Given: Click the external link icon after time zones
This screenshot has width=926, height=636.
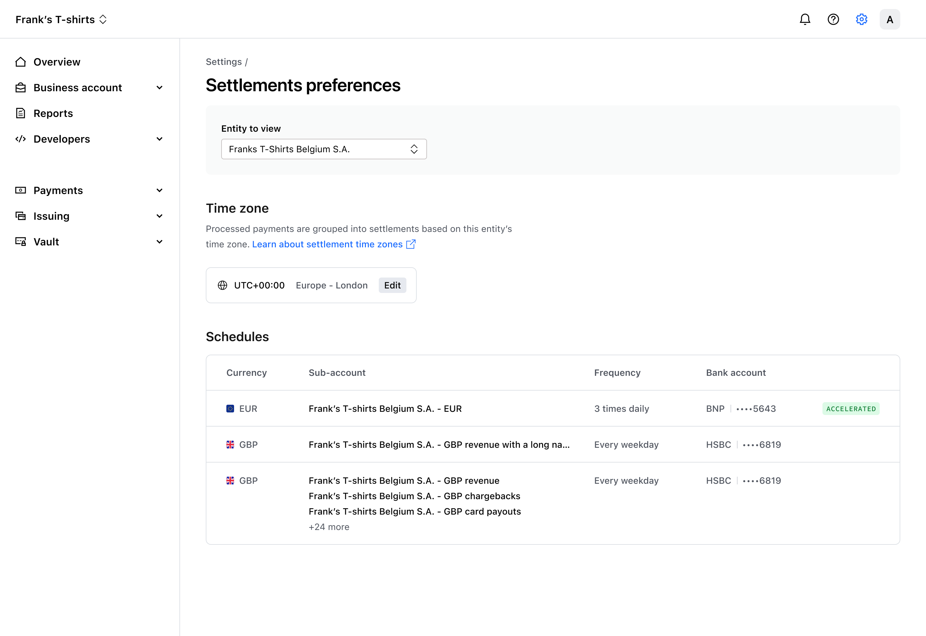Looking at the screenshot, I should click(411, 244).
